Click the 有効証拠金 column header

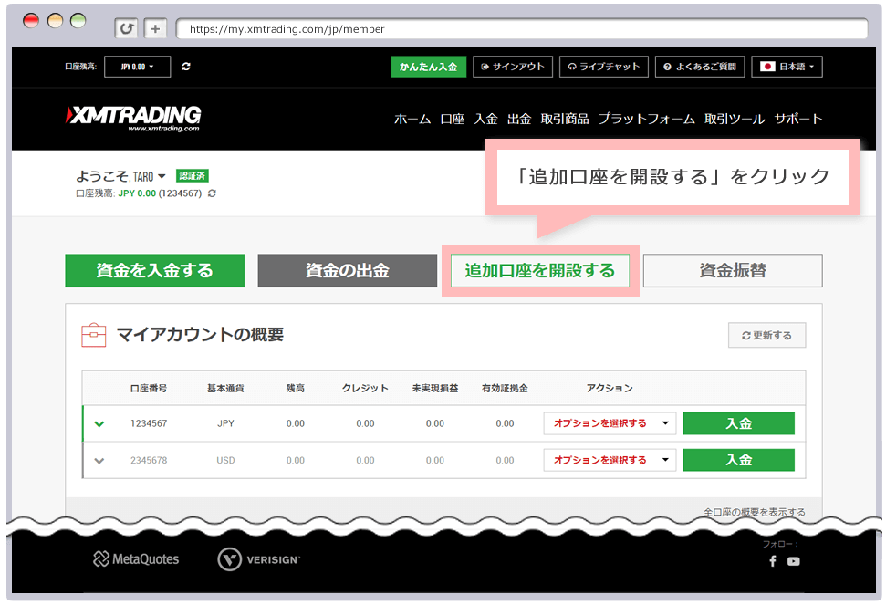click(506, 389)
